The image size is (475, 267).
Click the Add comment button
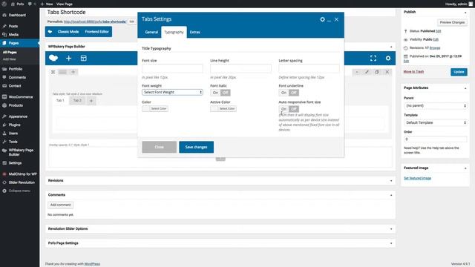[x=61, y=205]
